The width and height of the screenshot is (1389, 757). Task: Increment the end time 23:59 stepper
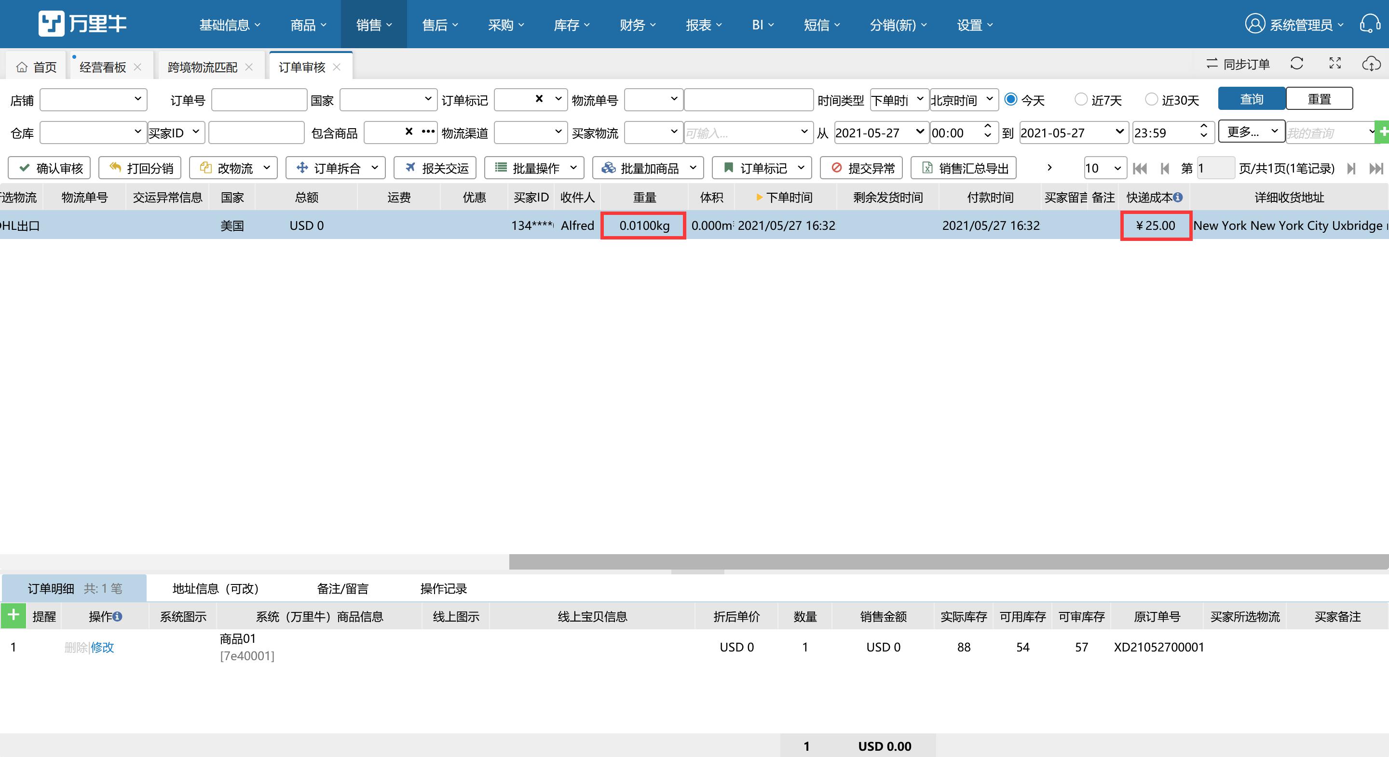coord(1203,127)
